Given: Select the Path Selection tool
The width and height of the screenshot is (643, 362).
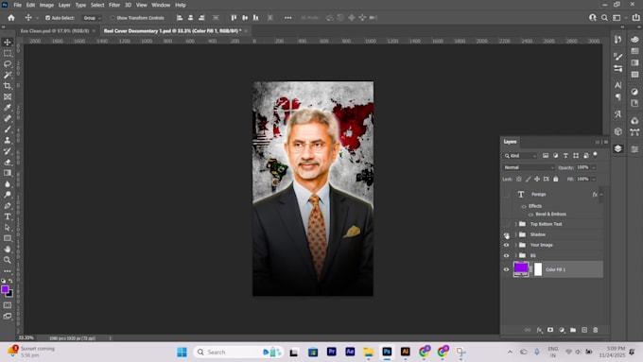Looking at the screenshot, I should click(x=8, y=227).
